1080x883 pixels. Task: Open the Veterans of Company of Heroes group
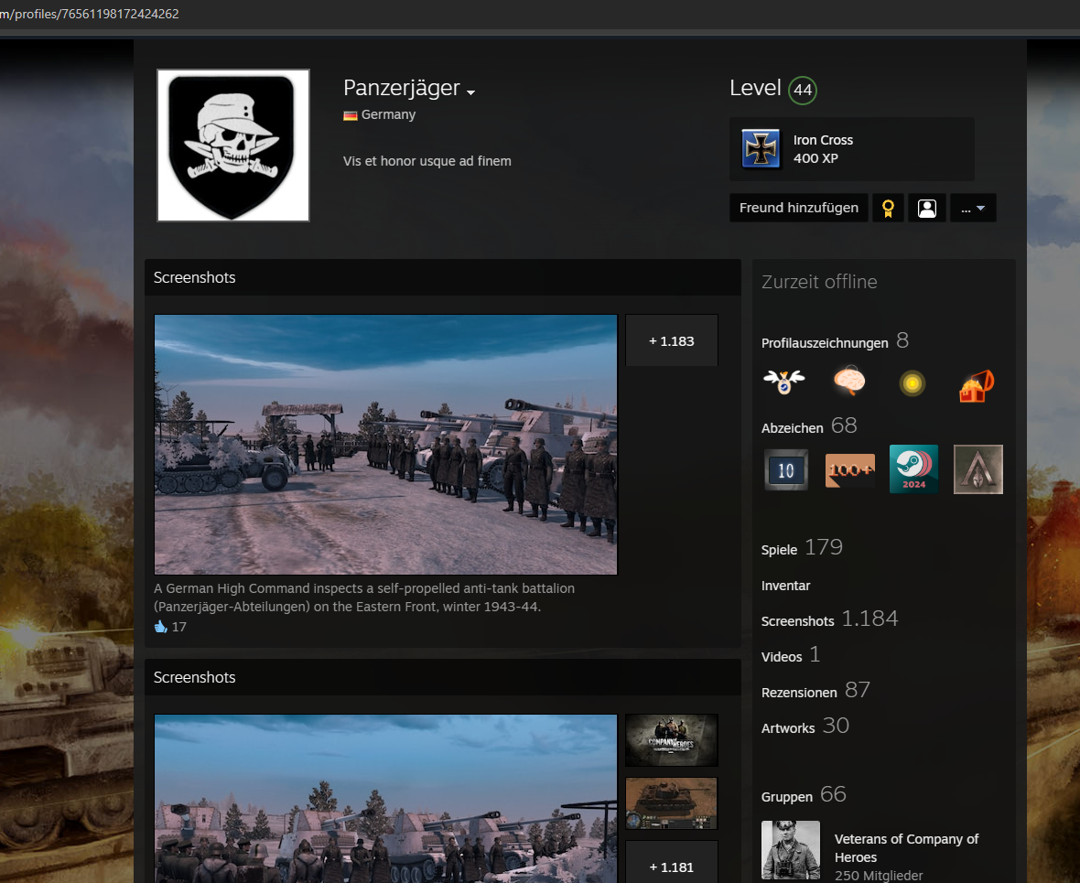906,848
